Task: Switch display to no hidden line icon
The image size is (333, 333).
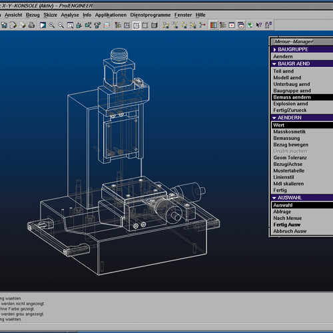Action: (x=145, y=25)
